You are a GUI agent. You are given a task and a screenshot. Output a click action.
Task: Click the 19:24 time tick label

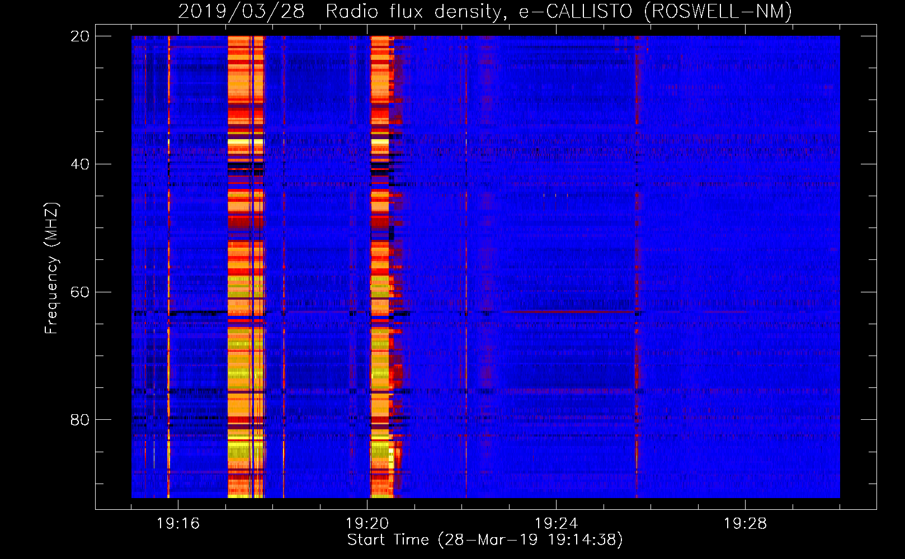coord(556,524)
